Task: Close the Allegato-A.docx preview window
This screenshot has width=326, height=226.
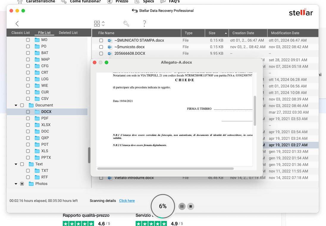Action: (95, 62)
